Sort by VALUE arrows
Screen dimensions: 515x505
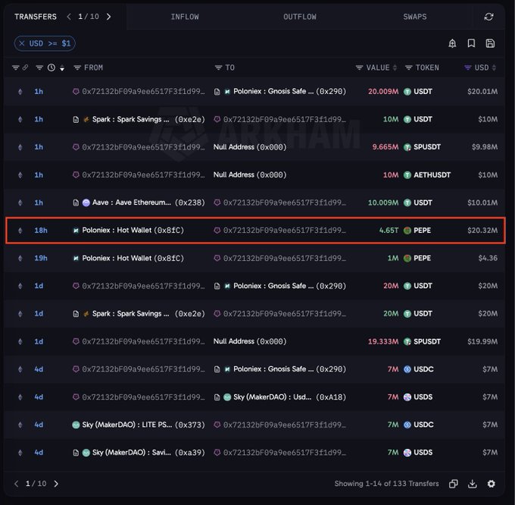click(395, 67)
